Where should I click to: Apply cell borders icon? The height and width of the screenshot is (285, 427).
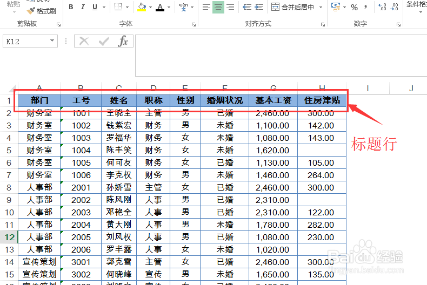click(118, 7)
